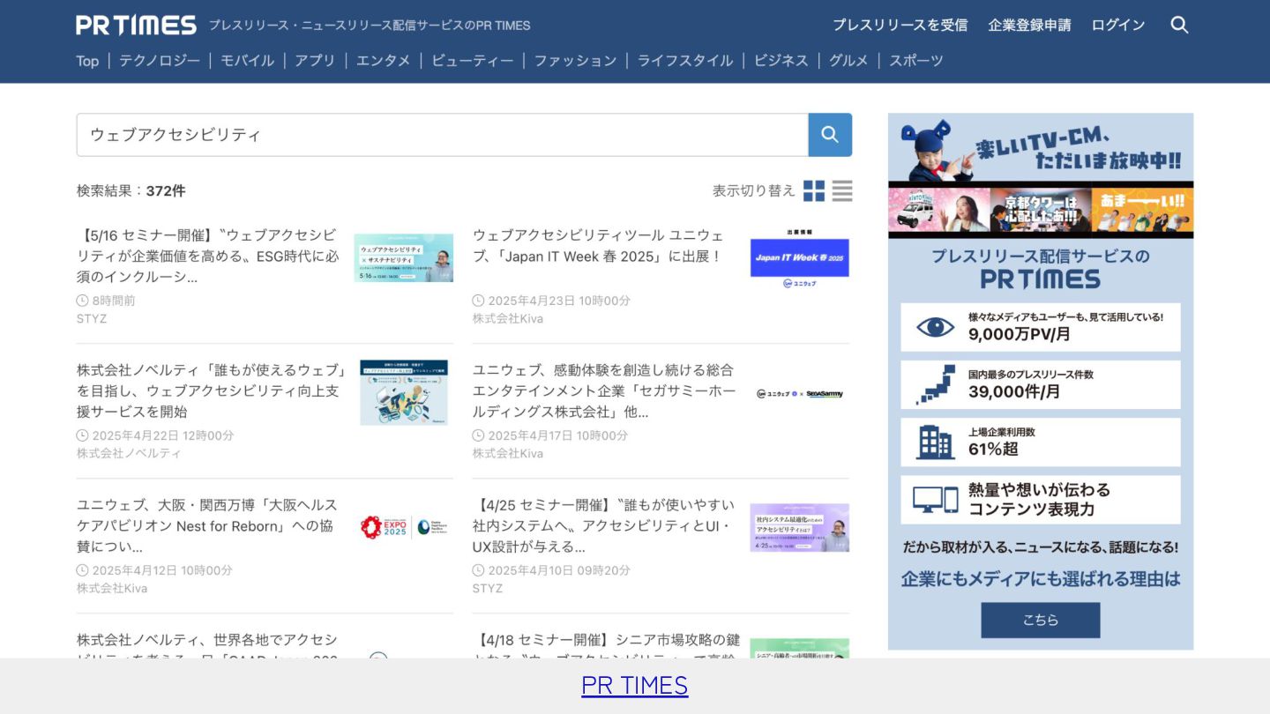Open the エンタメ category
This screenshot has width=1270, height=714.
[383, 61]
